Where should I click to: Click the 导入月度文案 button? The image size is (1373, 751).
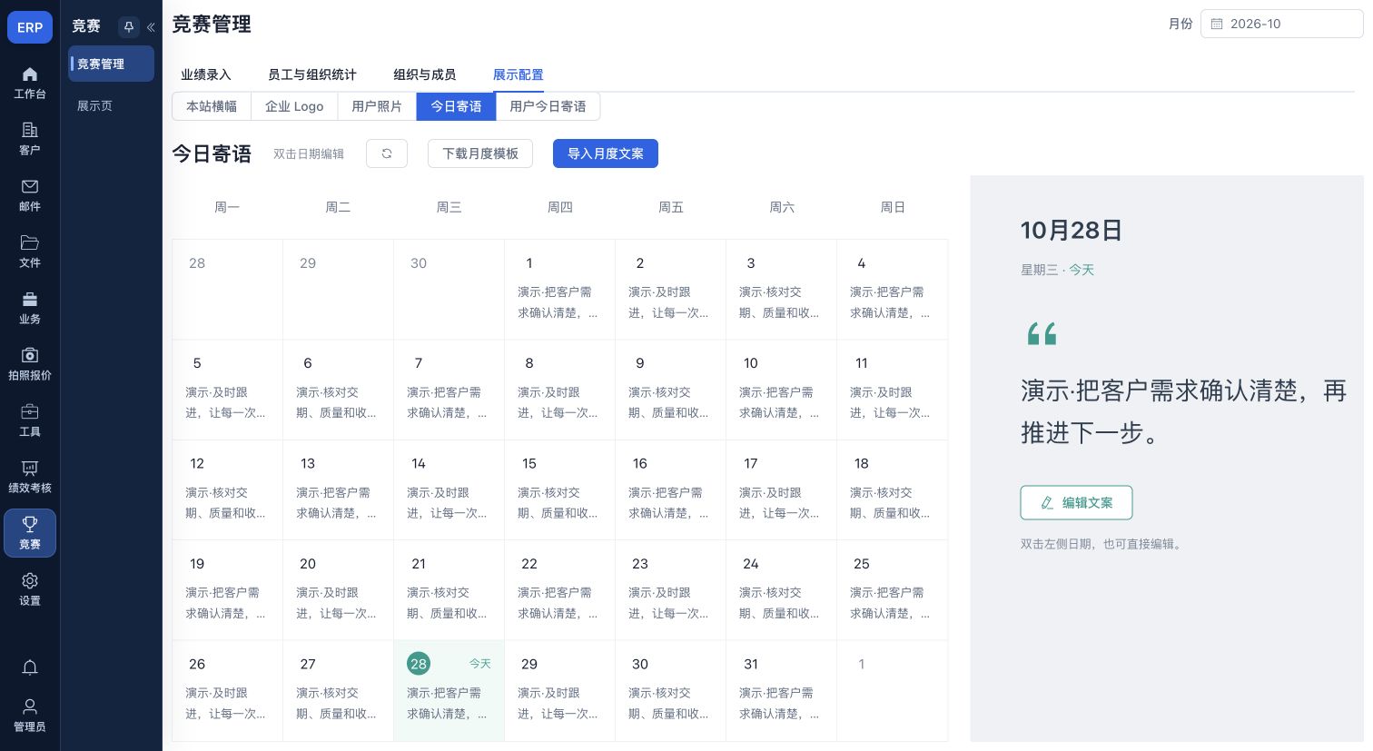tap(606, 153)
